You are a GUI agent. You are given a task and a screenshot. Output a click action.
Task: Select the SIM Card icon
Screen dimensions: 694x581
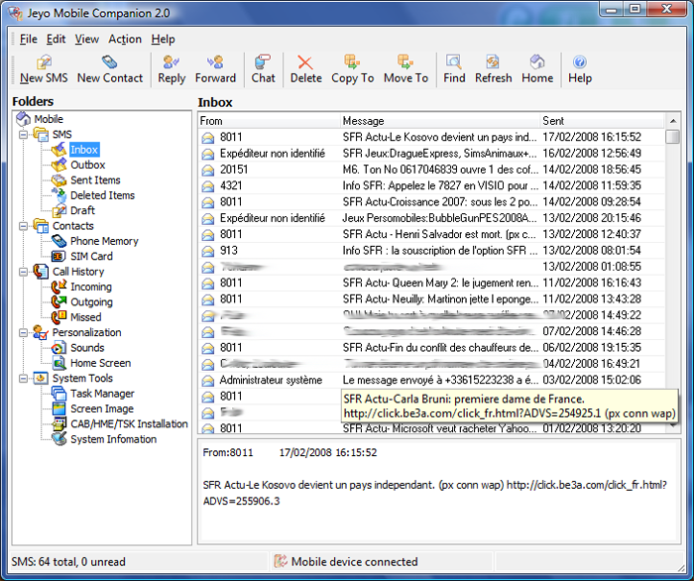(x=58, y=256)
